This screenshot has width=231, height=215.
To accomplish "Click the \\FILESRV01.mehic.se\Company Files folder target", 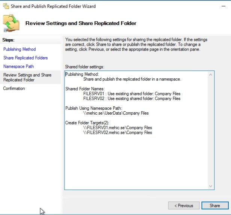I will [117, 128].
